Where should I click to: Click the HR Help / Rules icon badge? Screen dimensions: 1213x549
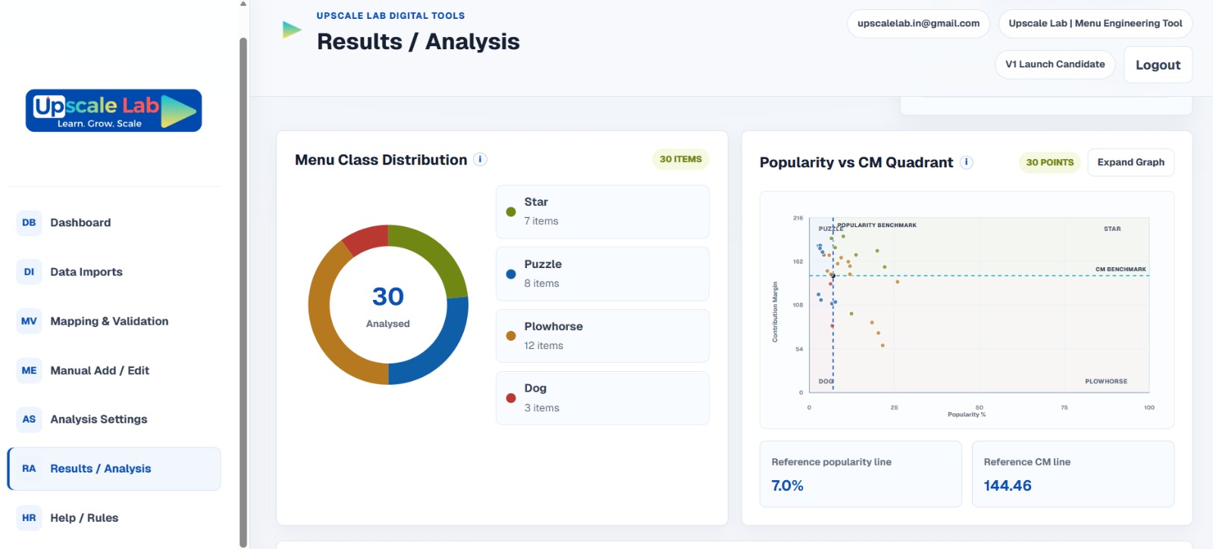coord(29,518)
